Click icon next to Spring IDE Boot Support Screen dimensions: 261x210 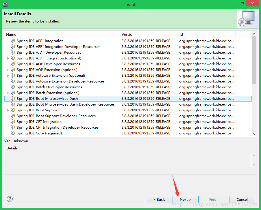point(13,110)
